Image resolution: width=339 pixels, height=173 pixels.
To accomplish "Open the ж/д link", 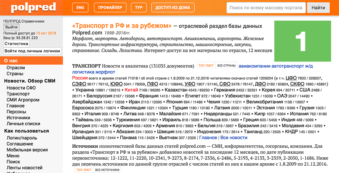I will point(308,66).
